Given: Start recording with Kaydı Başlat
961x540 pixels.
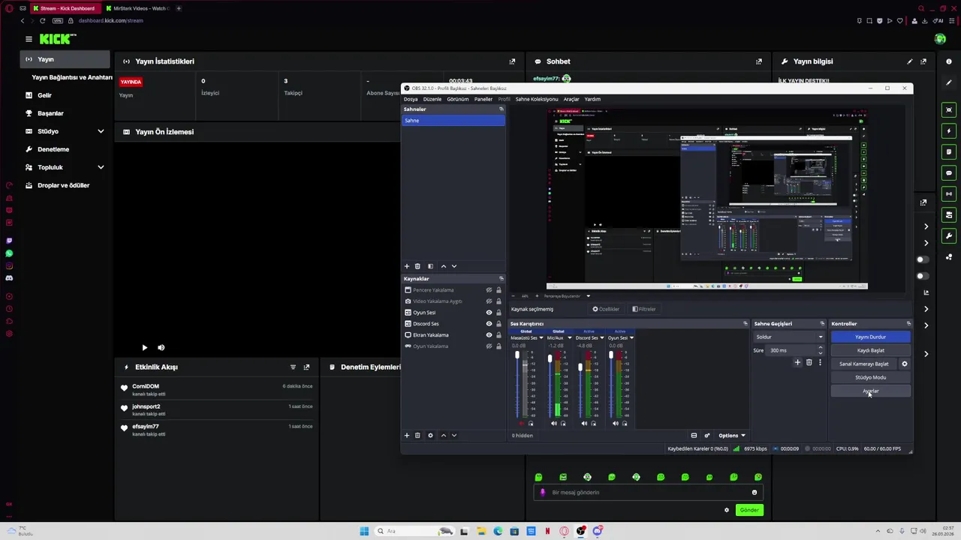Looking at the screenshot, I should pos(871,350).
